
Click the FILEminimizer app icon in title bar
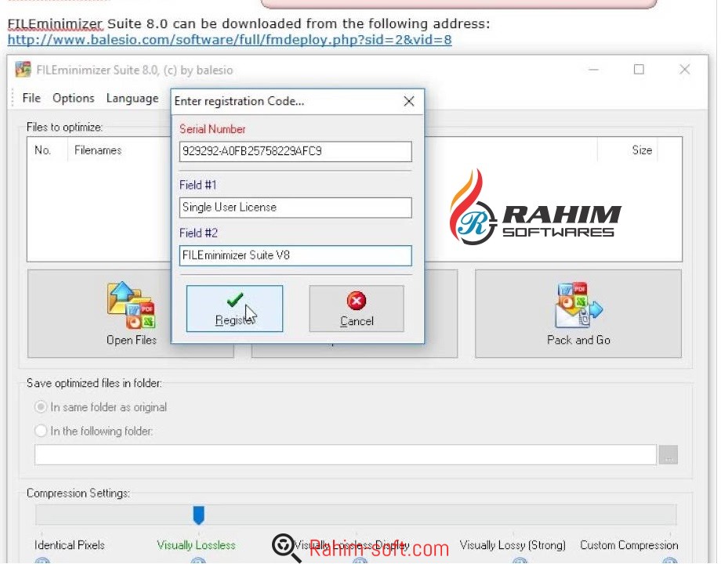pyautogui.click(x=23, y=70)
